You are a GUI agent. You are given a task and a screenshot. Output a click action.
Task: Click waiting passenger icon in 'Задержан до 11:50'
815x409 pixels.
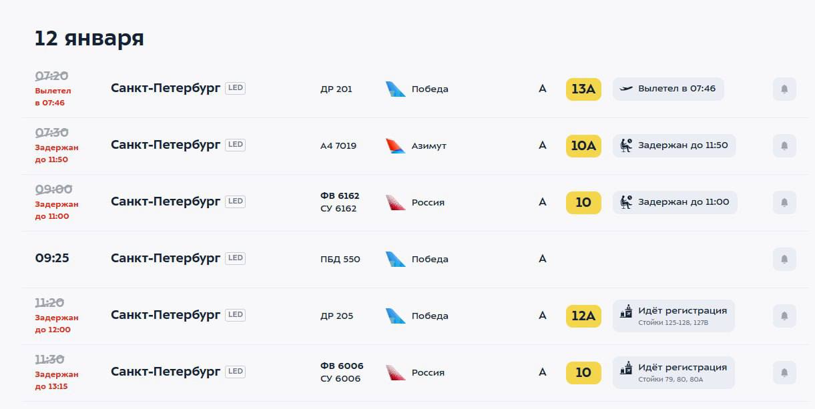tap(626, 145)
